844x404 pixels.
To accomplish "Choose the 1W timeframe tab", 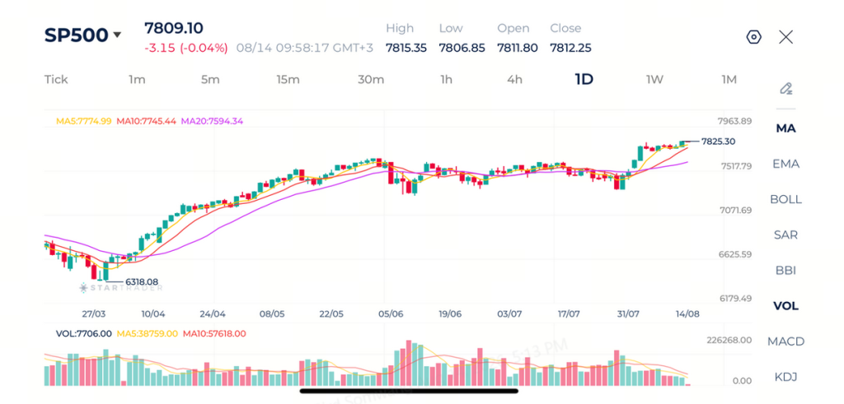I will tap(654, 80).
